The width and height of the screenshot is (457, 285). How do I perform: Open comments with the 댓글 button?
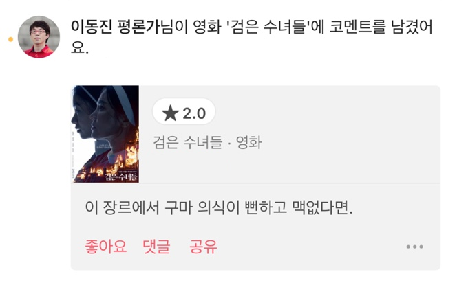tap(156, 247)
